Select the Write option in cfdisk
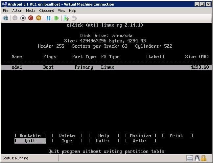The image size is (213, 163). [x=141, y=141]
